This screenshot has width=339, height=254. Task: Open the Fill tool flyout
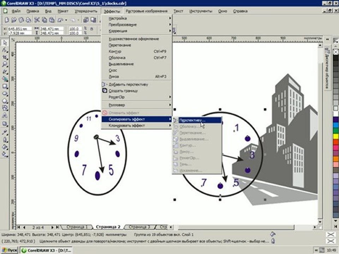[5, 147]
